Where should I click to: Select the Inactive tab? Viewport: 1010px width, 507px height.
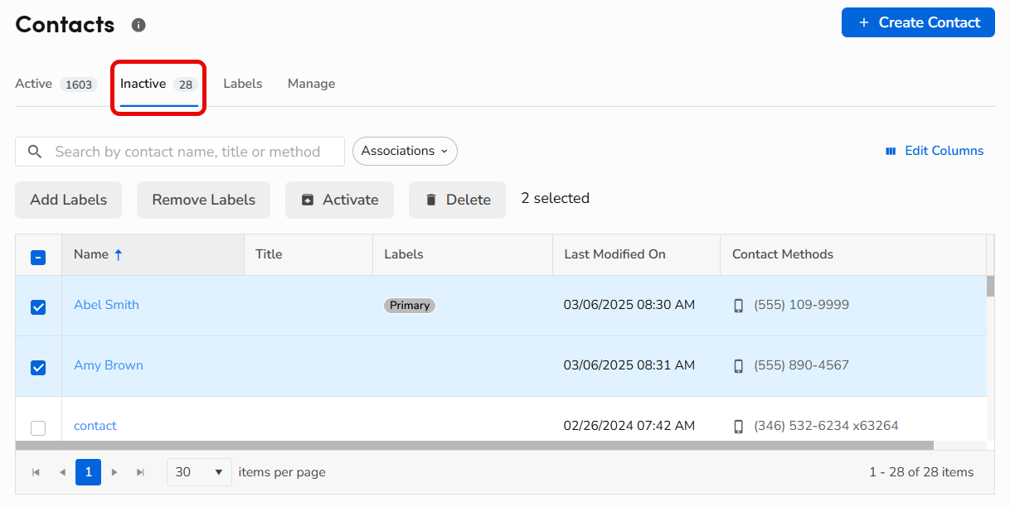click(158, 84)
